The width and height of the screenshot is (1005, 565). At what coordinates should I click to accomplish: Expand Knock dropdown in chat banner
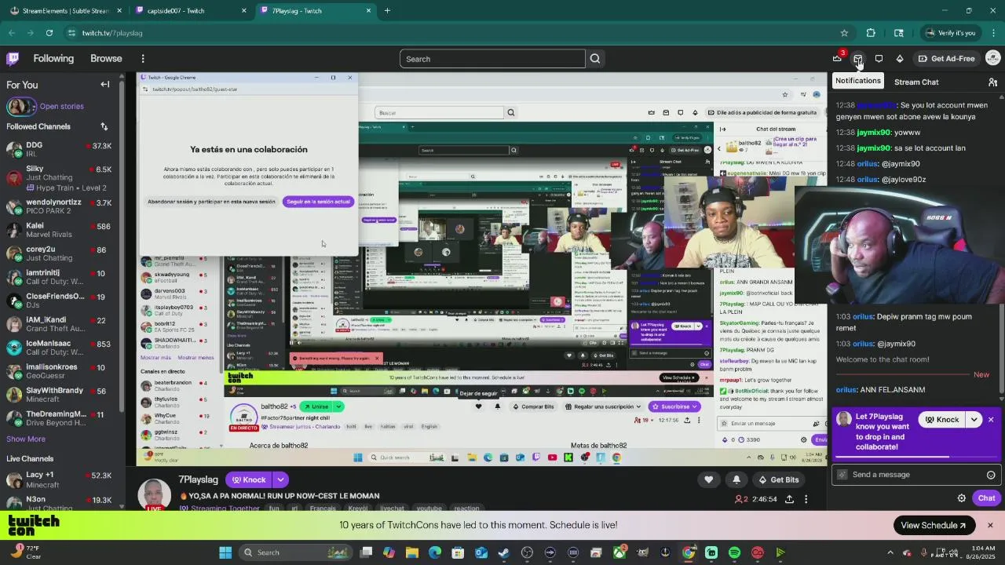click(x=974, y=420)
